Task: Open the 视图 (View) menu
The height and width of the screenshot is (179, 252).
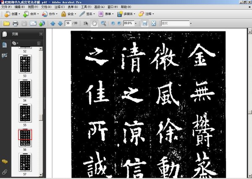Action: click(x=33, y=7)
